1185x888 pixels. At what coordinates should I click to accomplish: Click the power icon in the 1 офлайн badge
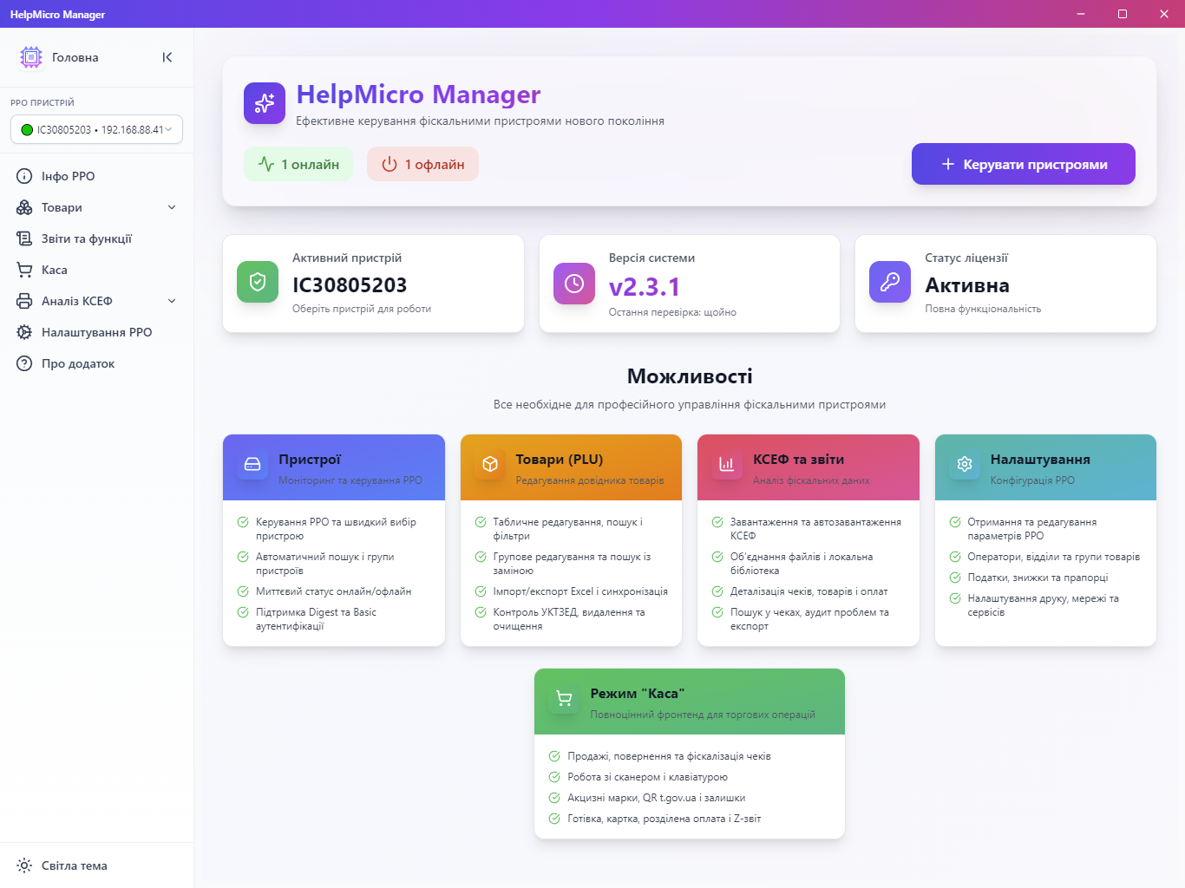[x=390, y=164]
